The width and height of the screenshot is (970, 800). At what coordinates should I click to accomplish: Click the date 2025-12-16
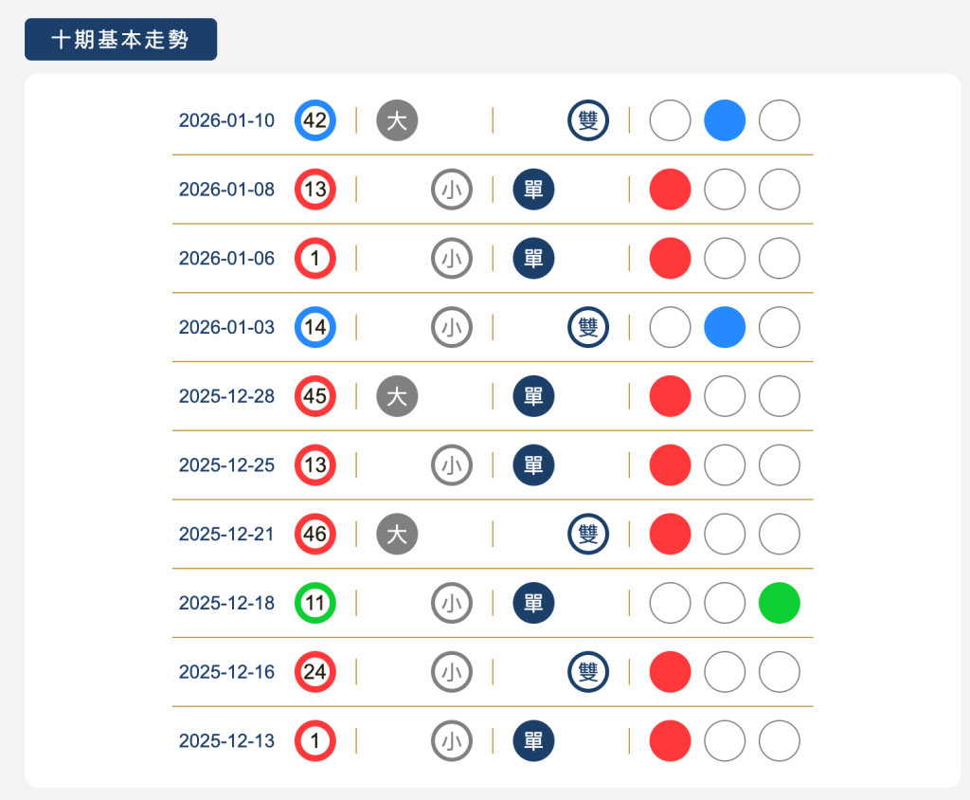226,672
